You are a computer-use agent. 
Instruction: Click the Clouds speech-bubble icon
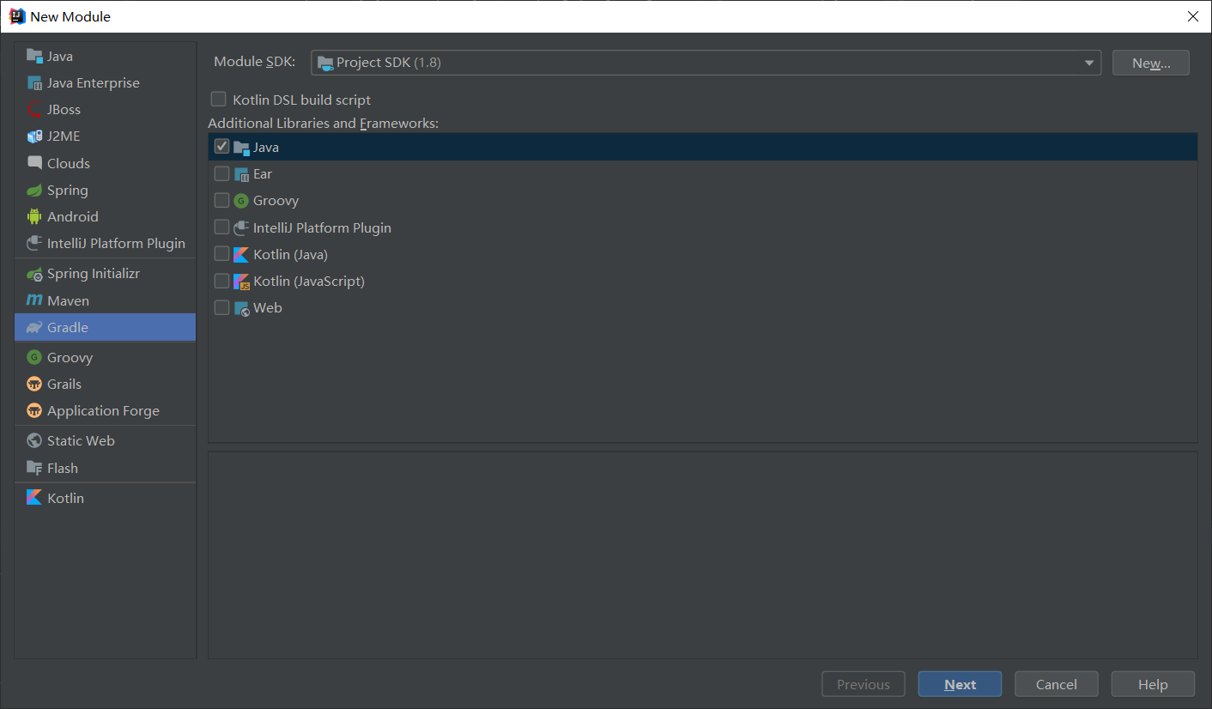pos(34,163)
